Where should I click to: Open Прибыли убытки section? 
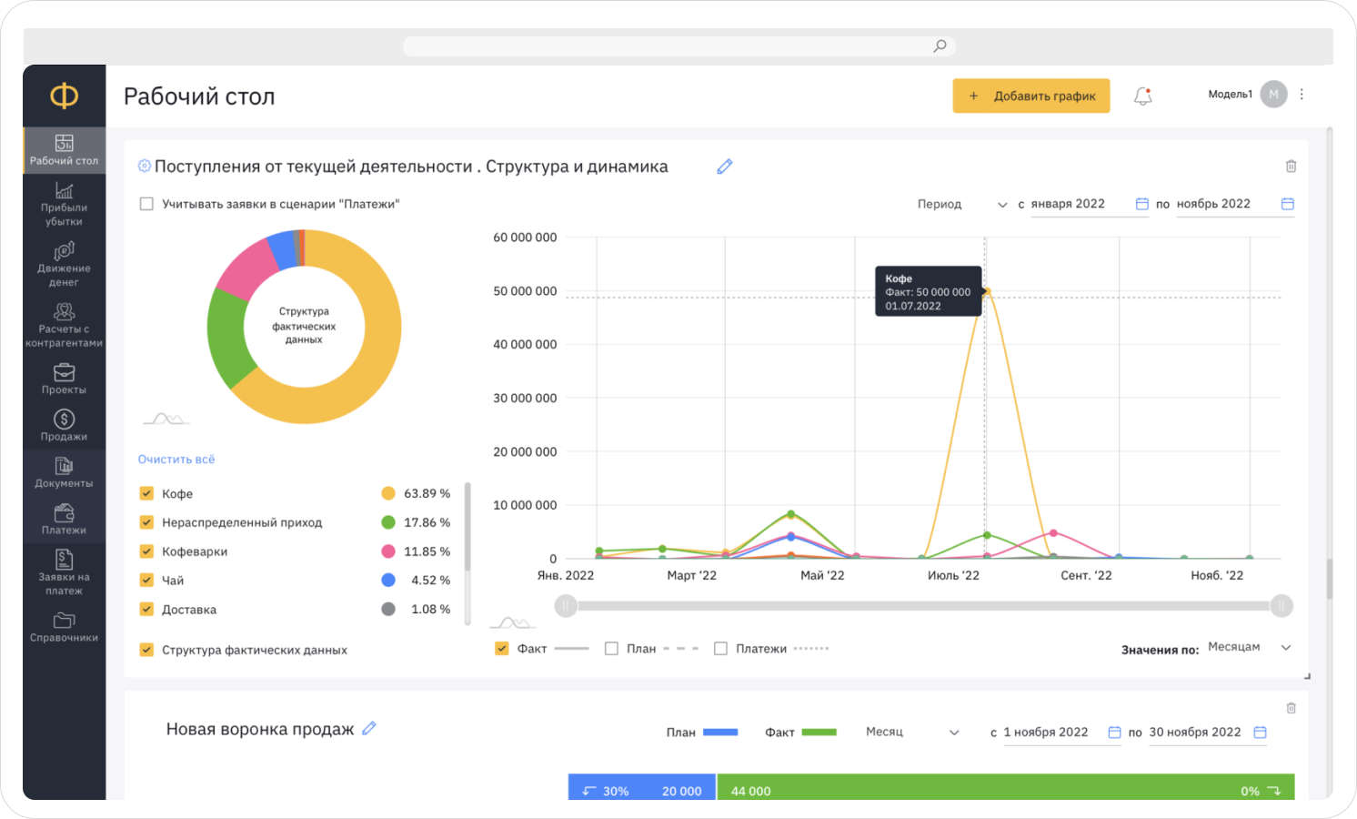pos(64,203)
